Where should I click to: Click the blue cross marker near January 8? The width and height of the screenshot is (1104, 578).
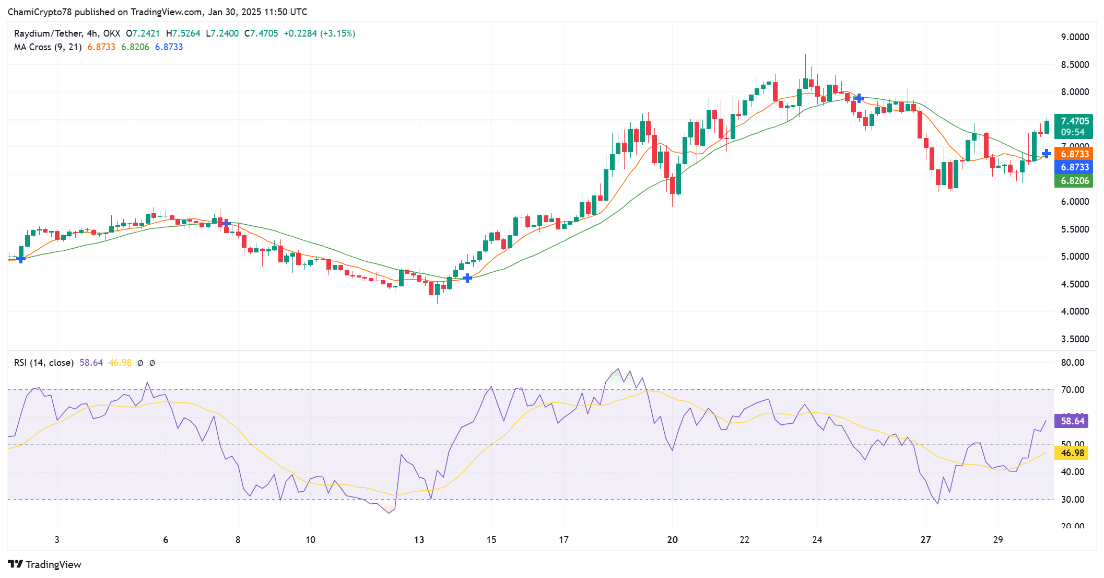point(226,223)
